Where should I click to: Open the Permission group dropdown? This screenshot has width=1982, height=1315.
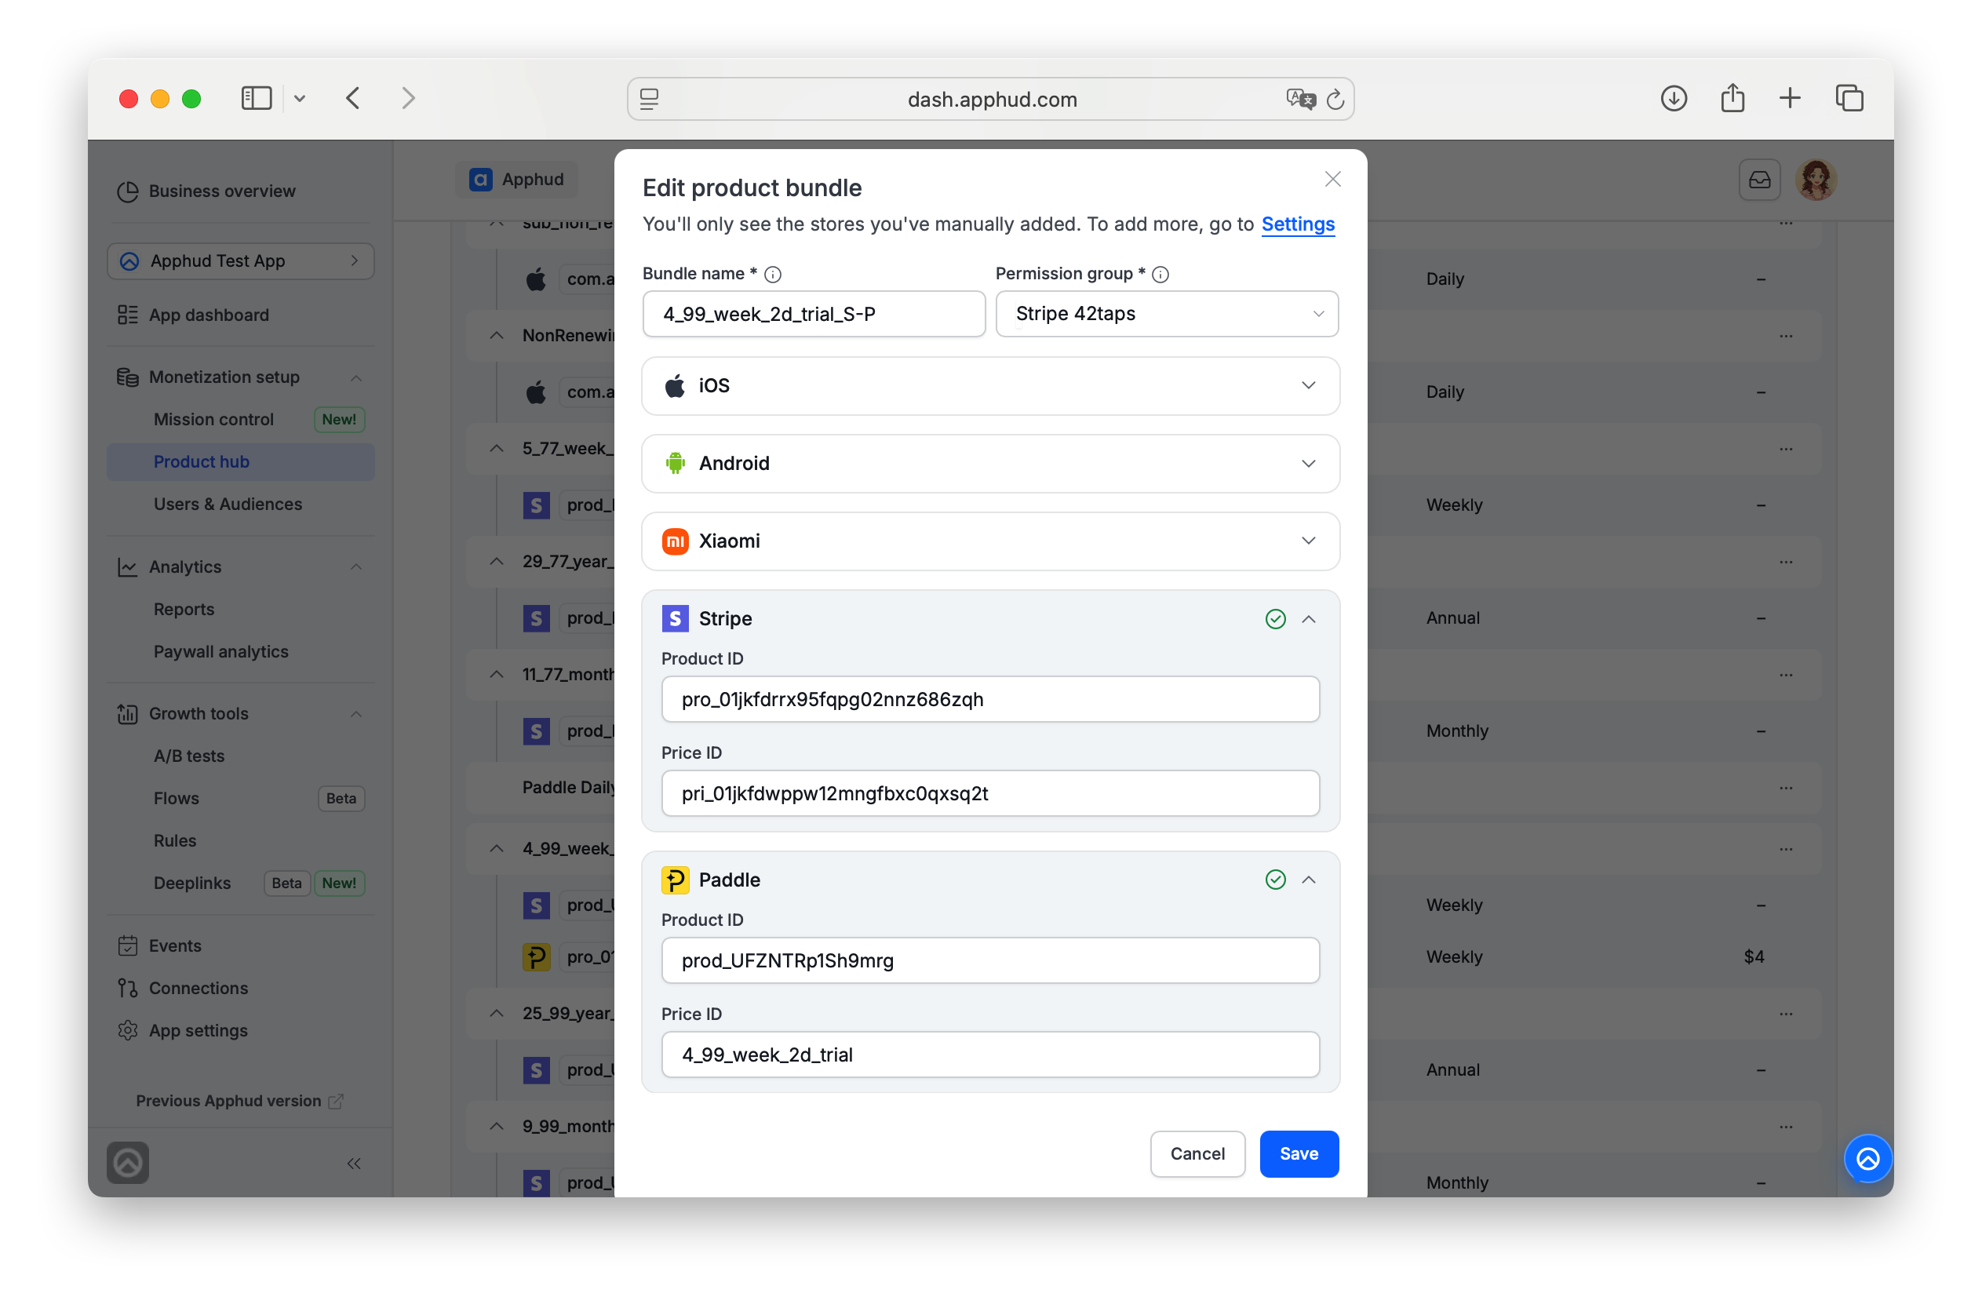pos(1166,314)
